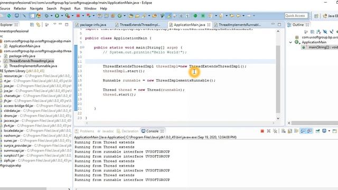This screenshot has height=190, width=338.
Task: Open the Run menu
Action: [x=77, y=8]
